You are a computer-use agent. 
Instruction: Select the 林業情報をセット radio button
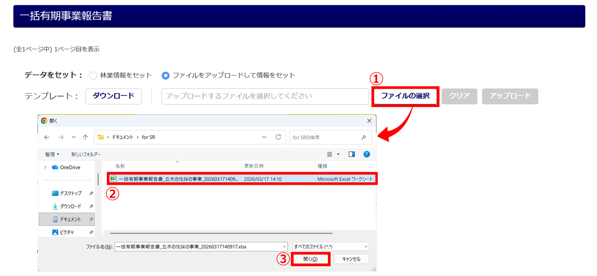coord(93,75)
